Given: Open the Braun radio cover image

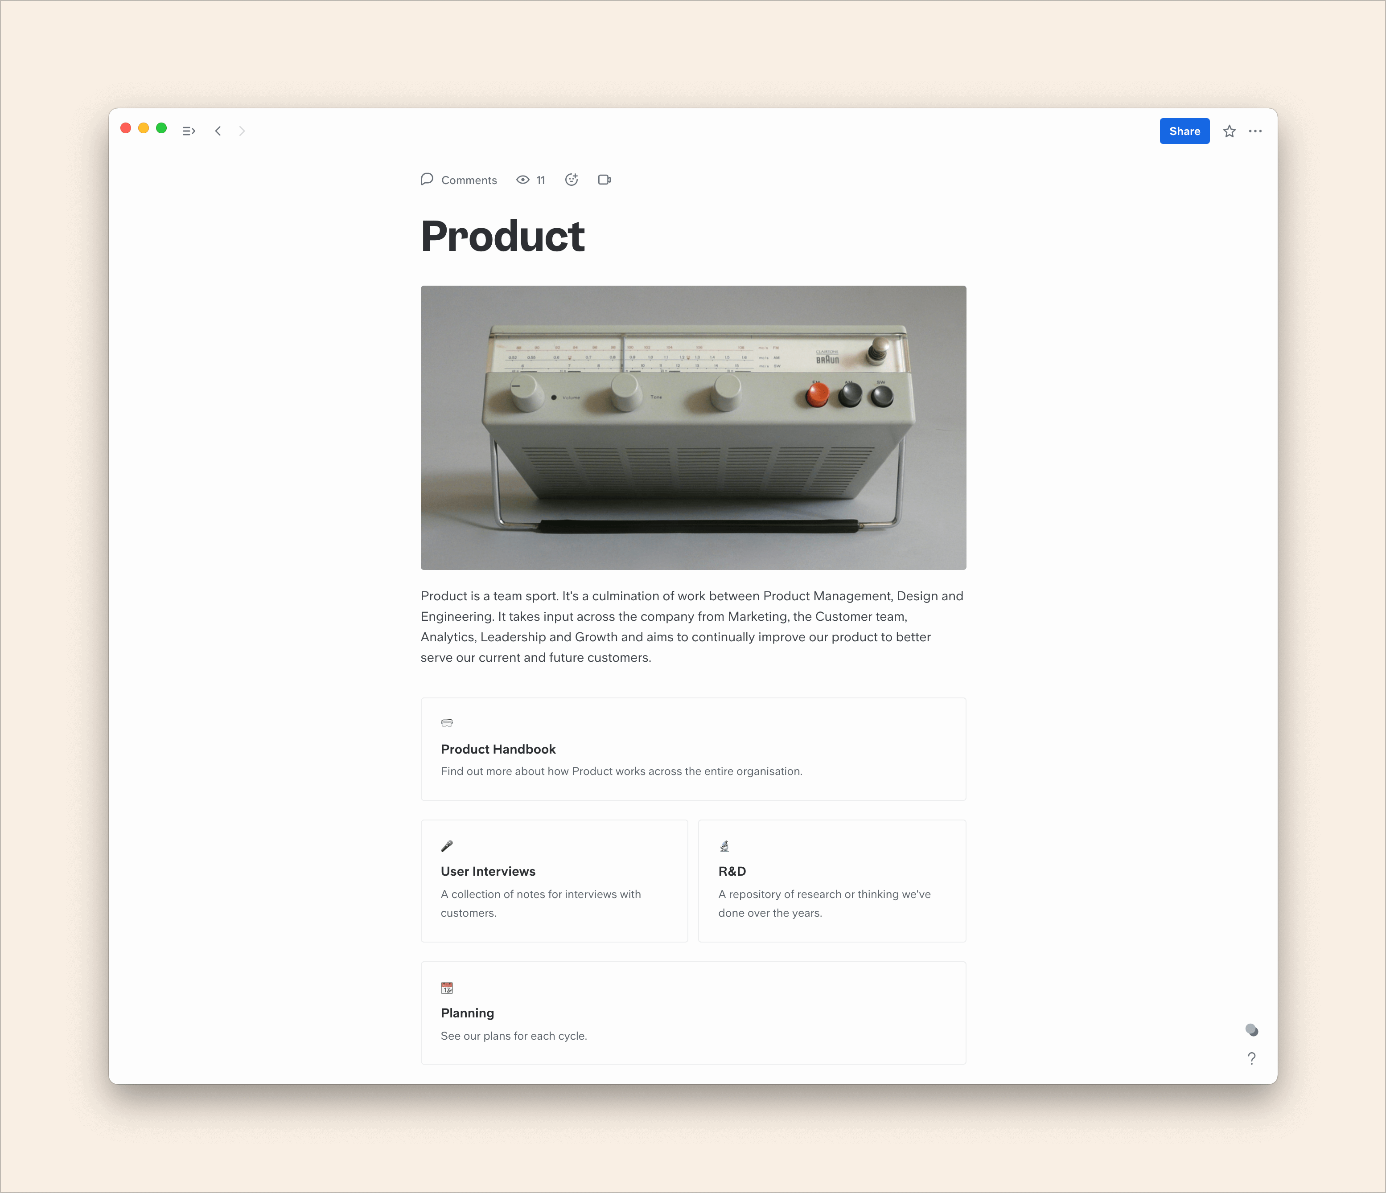Looking at the screenshot, I should coord(693,427).
